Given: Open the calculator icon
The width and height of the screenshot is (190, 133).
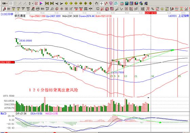Looking at the screenshot, I should pyautogui.click(x=127, y=3).
